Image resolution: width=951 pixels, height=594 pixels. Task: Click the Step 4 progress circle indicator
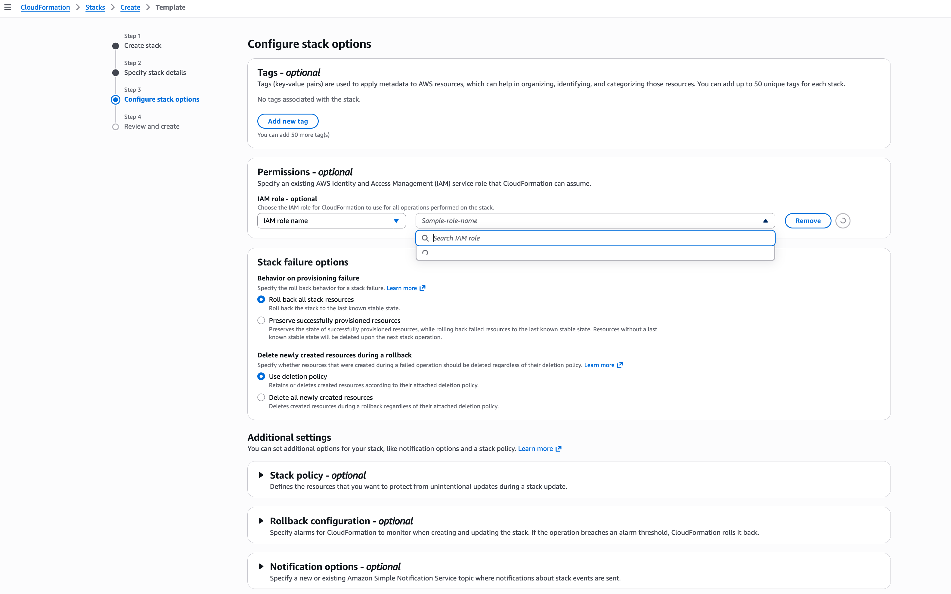[115, 127]
